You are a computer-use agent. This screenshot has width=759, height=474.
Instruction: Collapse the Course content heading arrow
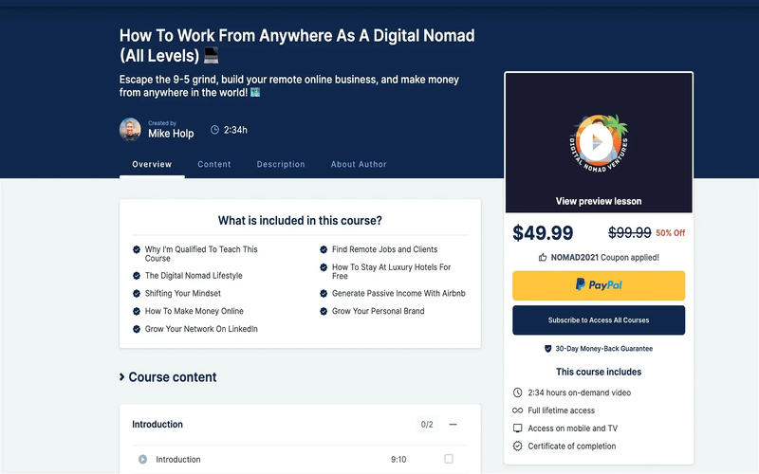122,377
